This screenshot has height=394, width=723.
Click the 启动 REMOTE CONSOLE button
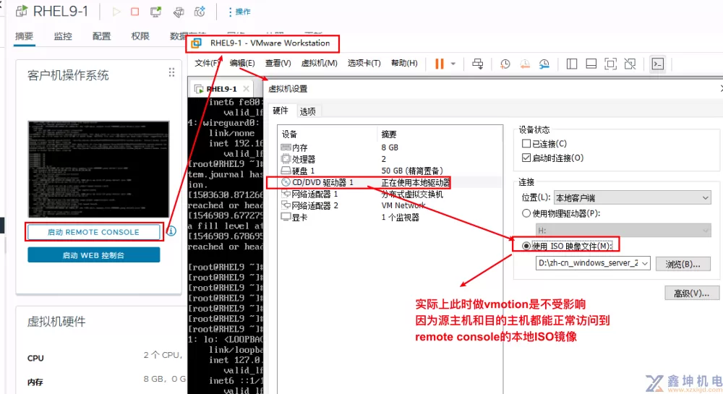[93, 232]
